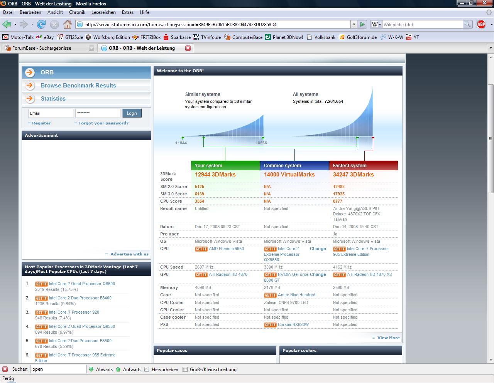
Task: Open the Back button history dropdown
Action: pos(15,24)
